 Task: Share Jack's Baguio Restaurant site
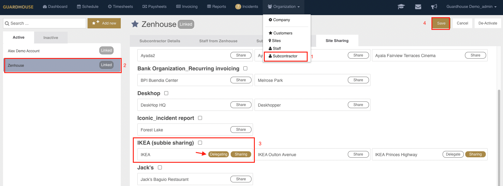241,179
